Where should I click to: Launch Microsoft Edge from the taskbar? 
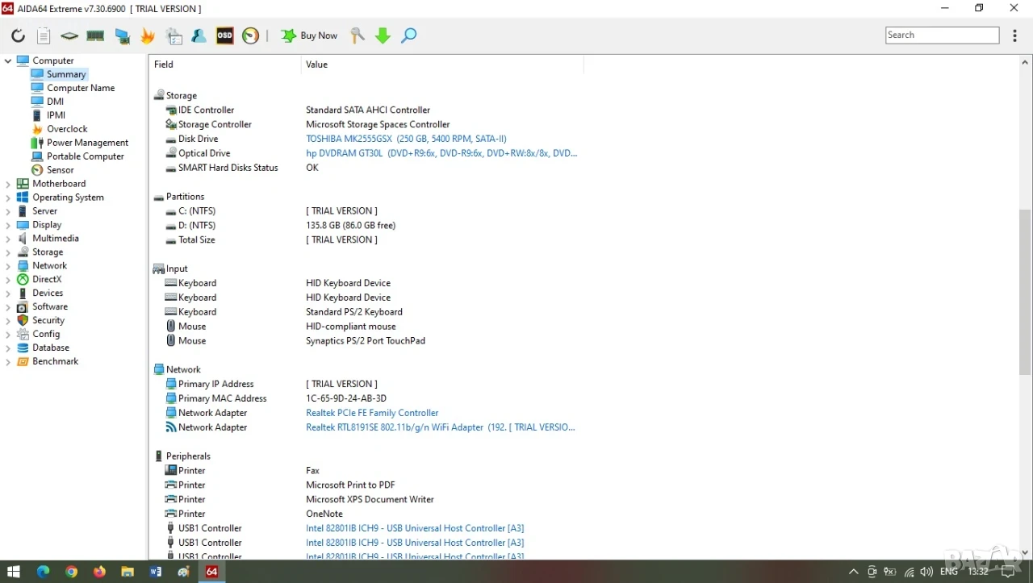pos(43,572)
